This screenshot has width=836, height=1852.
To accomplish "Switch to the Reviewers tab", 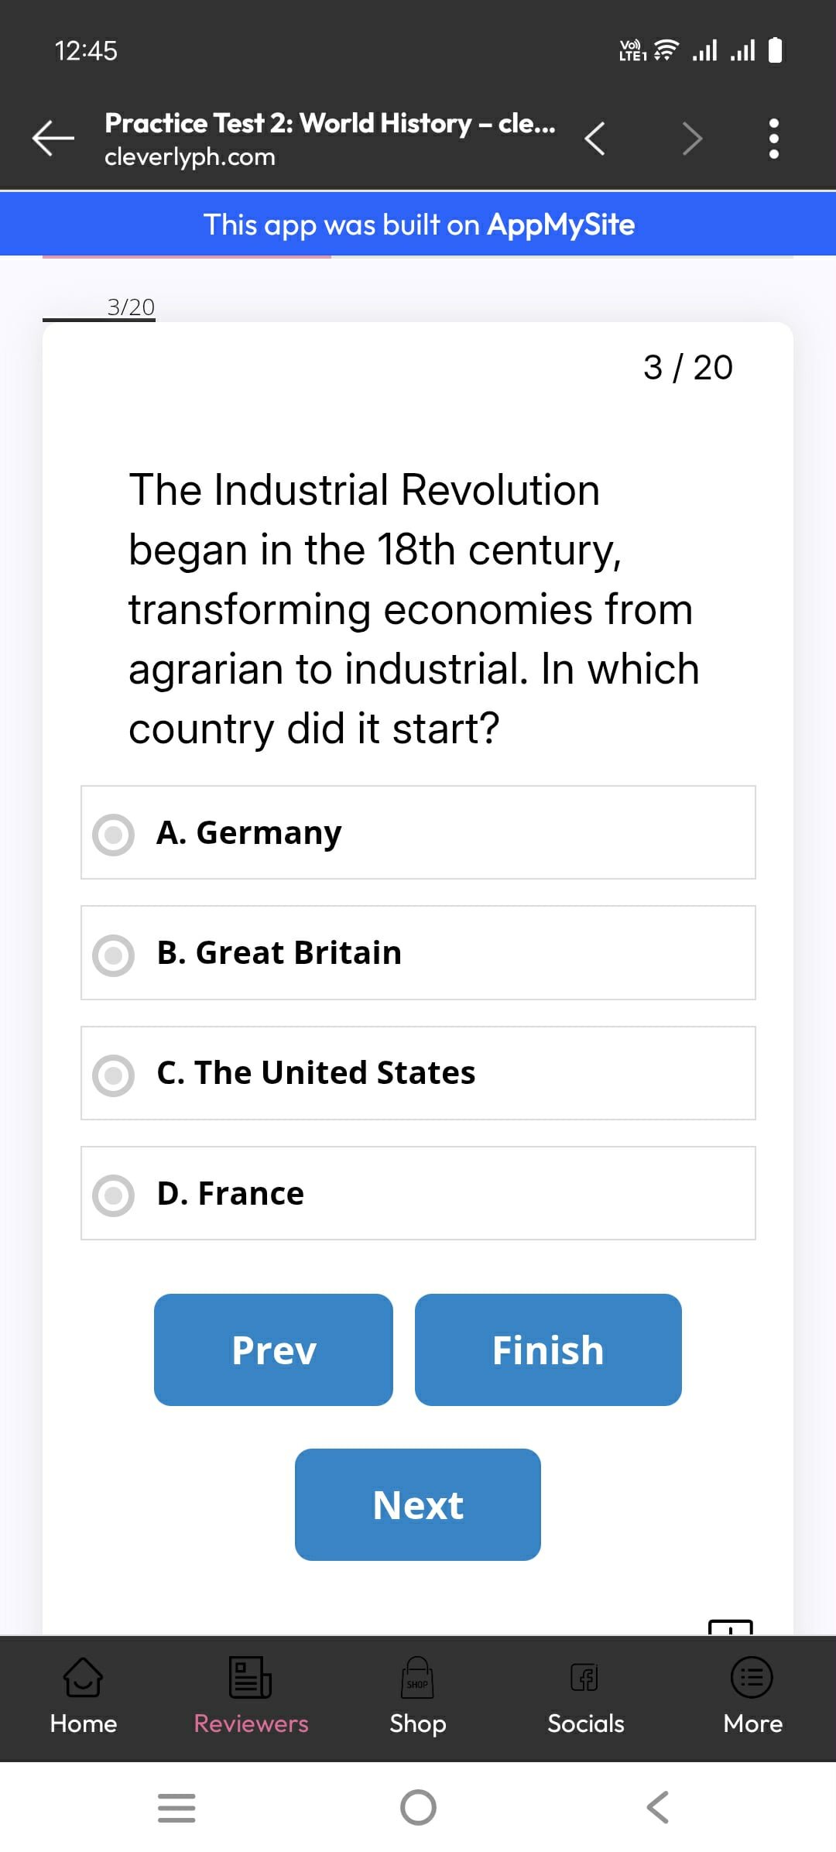I will tap(251, 1694).
